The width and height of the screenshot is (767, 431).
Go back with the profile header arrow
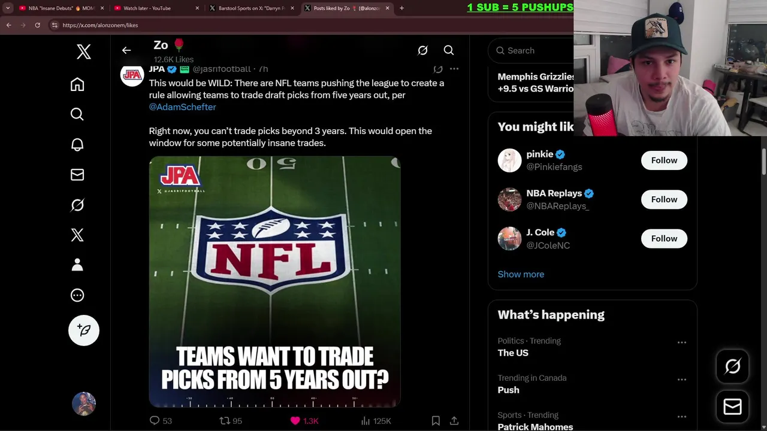126,50
